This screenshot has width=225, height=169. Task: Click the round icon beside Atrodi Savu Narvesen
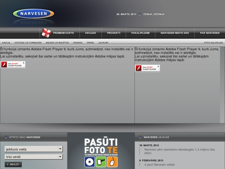tap(6, 137)
